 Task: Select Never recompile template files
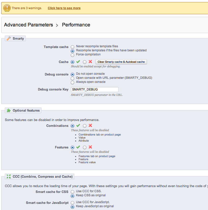click(72, 47)
